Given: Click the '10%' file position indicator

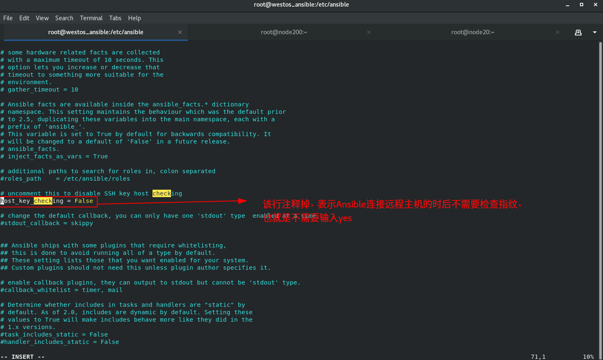Looking at the screenshot, I should coord(589,357).
